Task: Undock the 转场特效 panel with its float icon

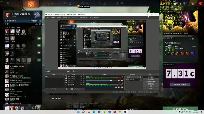Action: 141,74
